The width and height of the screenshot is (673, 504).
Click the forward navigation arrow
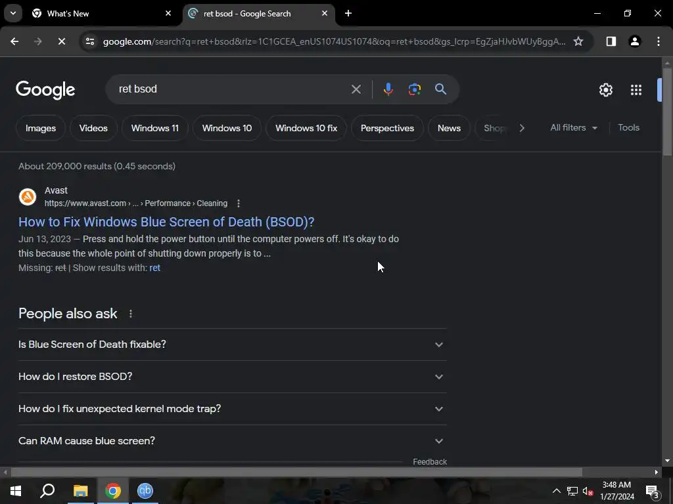(x=38, y=41)
